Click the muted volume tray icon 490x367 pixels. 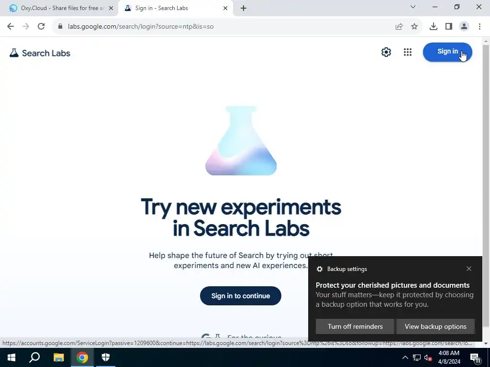(x=428, y=357)
